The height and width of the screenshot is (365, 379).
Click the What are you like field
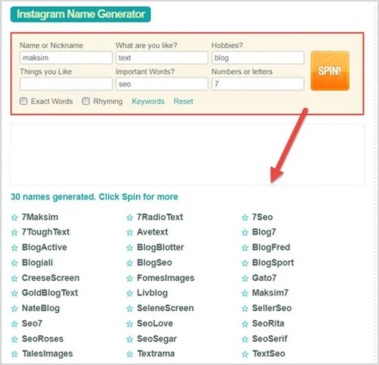(x=162, y=57)
